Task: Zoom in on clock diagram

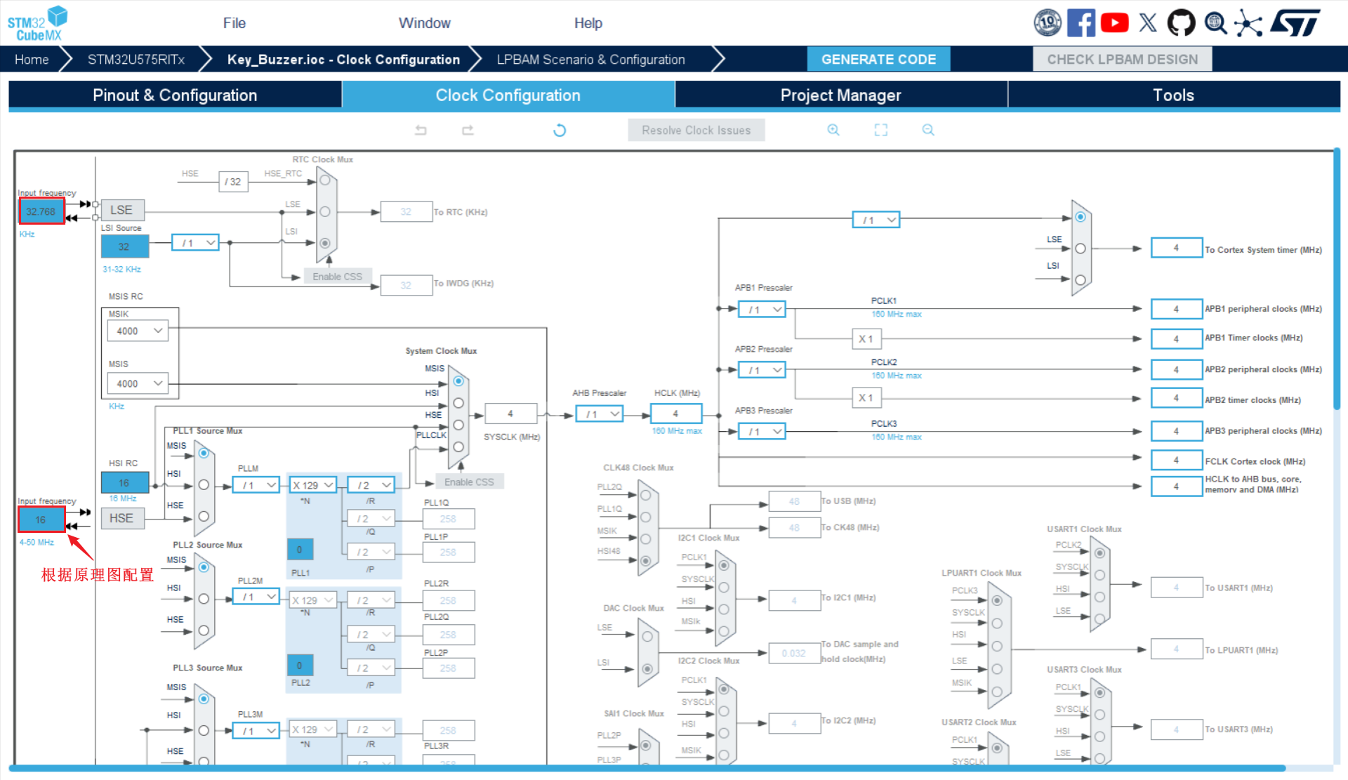Action: pyautogui.click(x=833, y=130)
